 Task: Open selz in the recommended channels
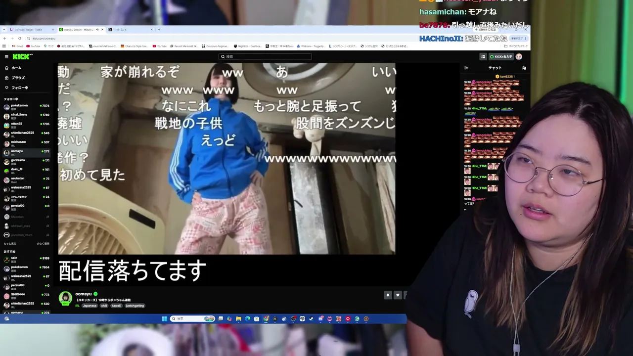[27, 259]
